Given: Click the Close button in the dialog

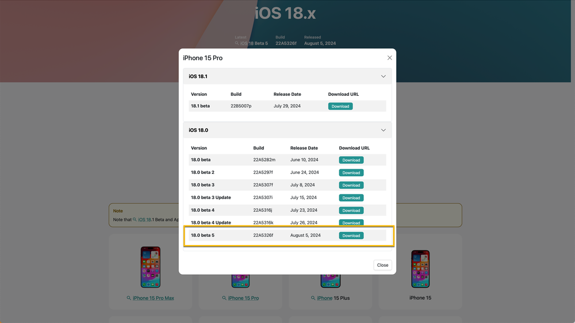Looking at the screenshot, I should [x=382, y=265].
